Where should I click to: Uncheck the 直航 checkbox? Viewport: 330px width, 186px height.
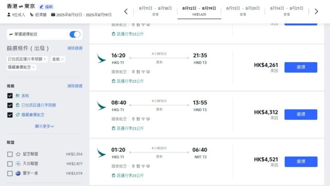coord(10,96)
